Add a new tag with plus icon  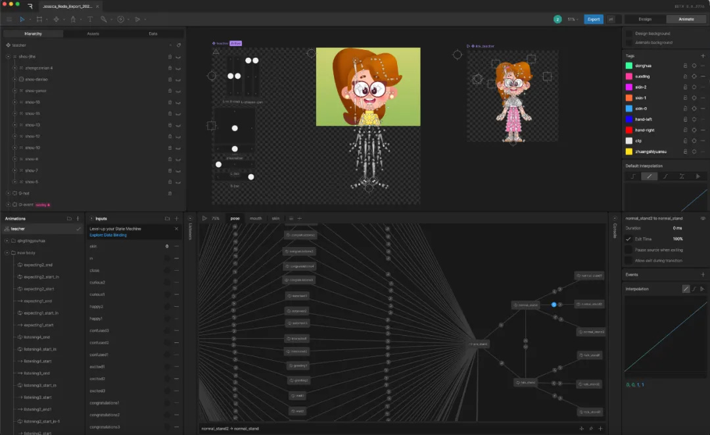click(703, 56)
